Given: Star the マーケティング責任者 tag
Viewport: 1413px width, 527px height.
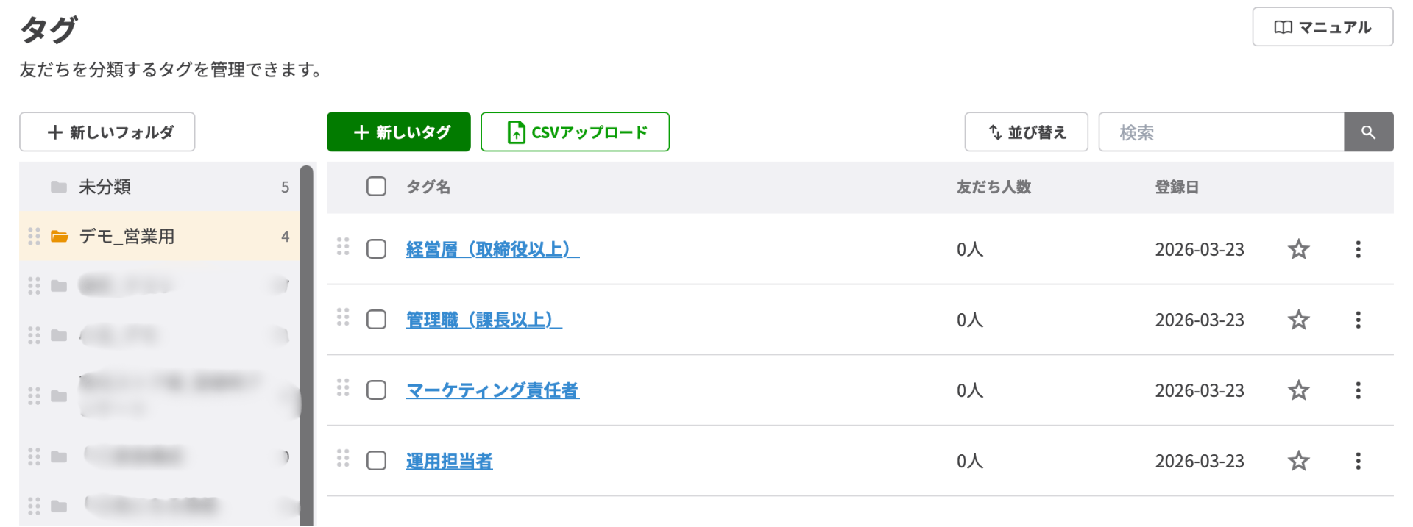Looking at the screenshot, I should pyautogui.click(x=1298, y=390).
